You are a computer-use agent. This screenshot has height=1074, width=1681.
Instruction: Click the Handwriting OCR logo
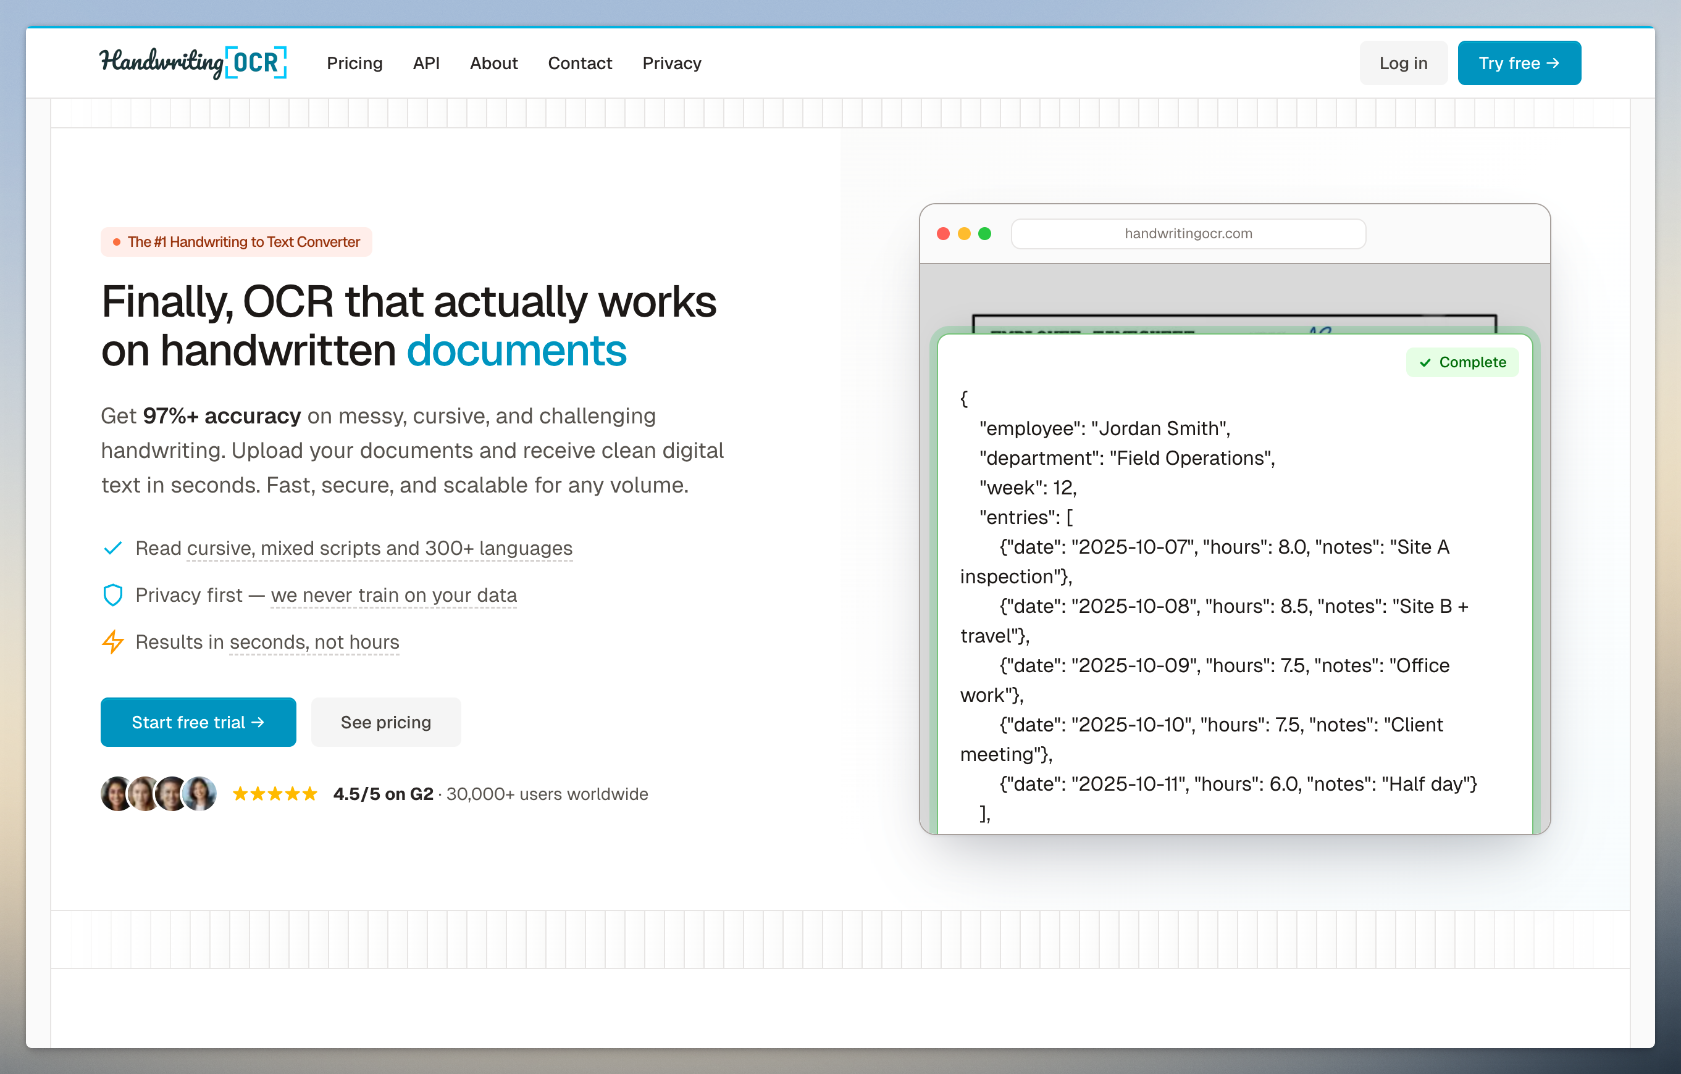point(193,63)
